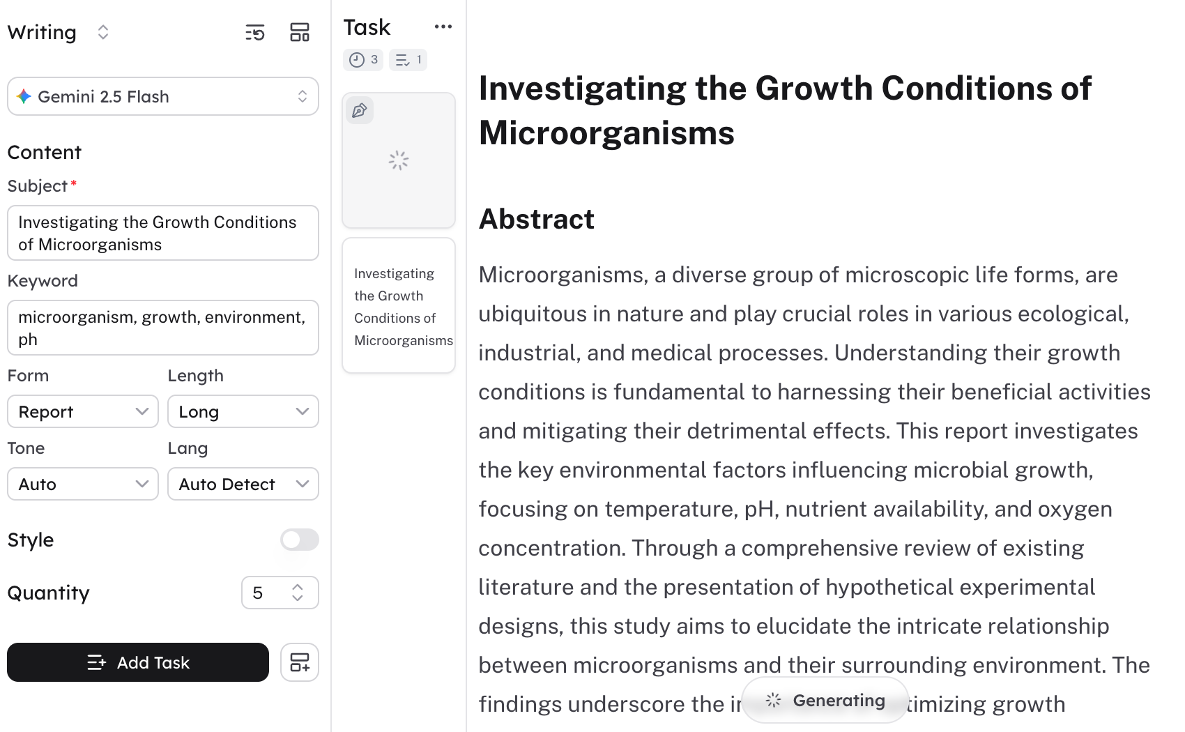Open the Tone dropdown set to Auto
The height and width of the screenshot is (732, 1185).
83,485
